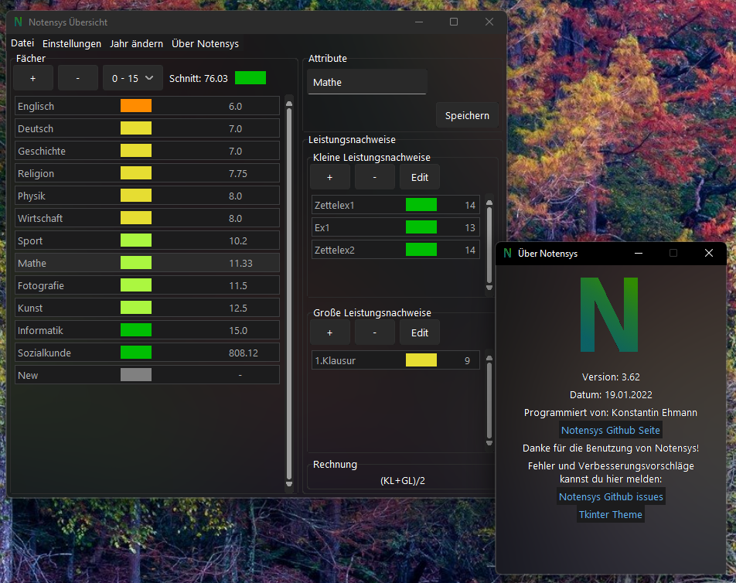The height and width of the screenshot is (583, 736).
Task: Select the Mathe subject row in list
Action: [x=148, y=264]
